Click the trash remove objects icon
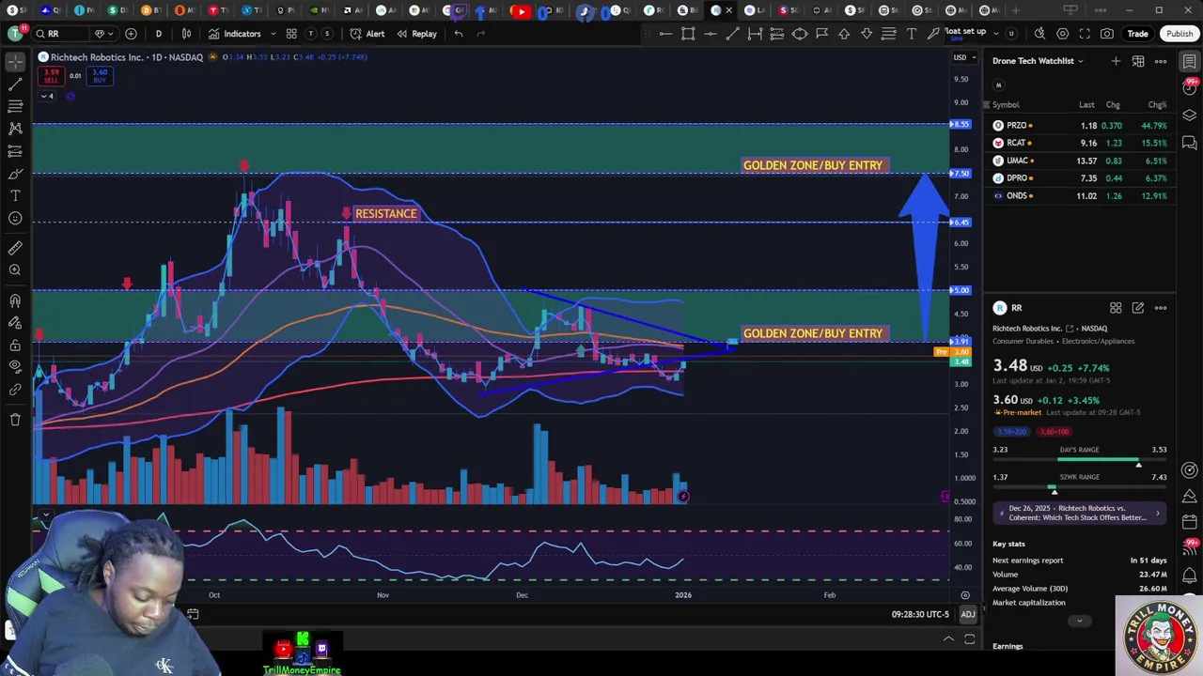 [15, 420]
